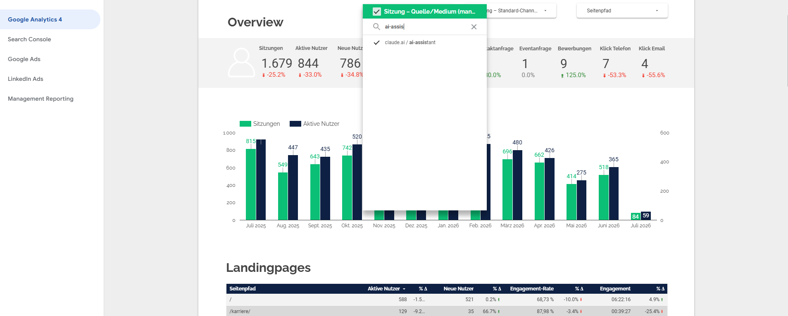788x316 pixels.
Task: Click the Klick Telefon value 7
Action: [606, 64]
